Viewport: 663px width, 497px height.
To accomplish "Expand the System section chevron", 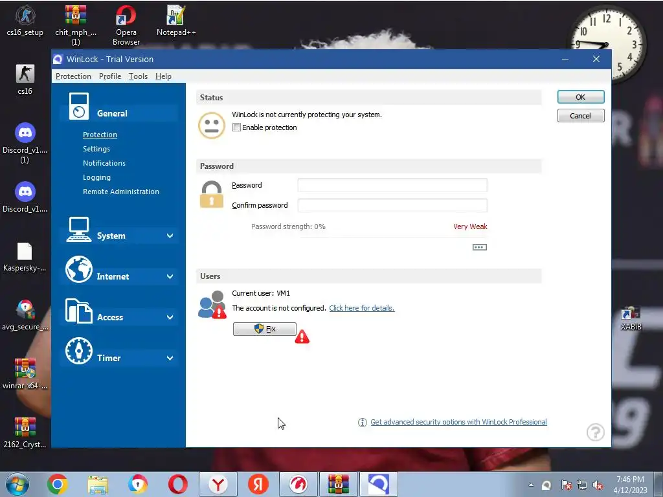I will click(170, 236).
